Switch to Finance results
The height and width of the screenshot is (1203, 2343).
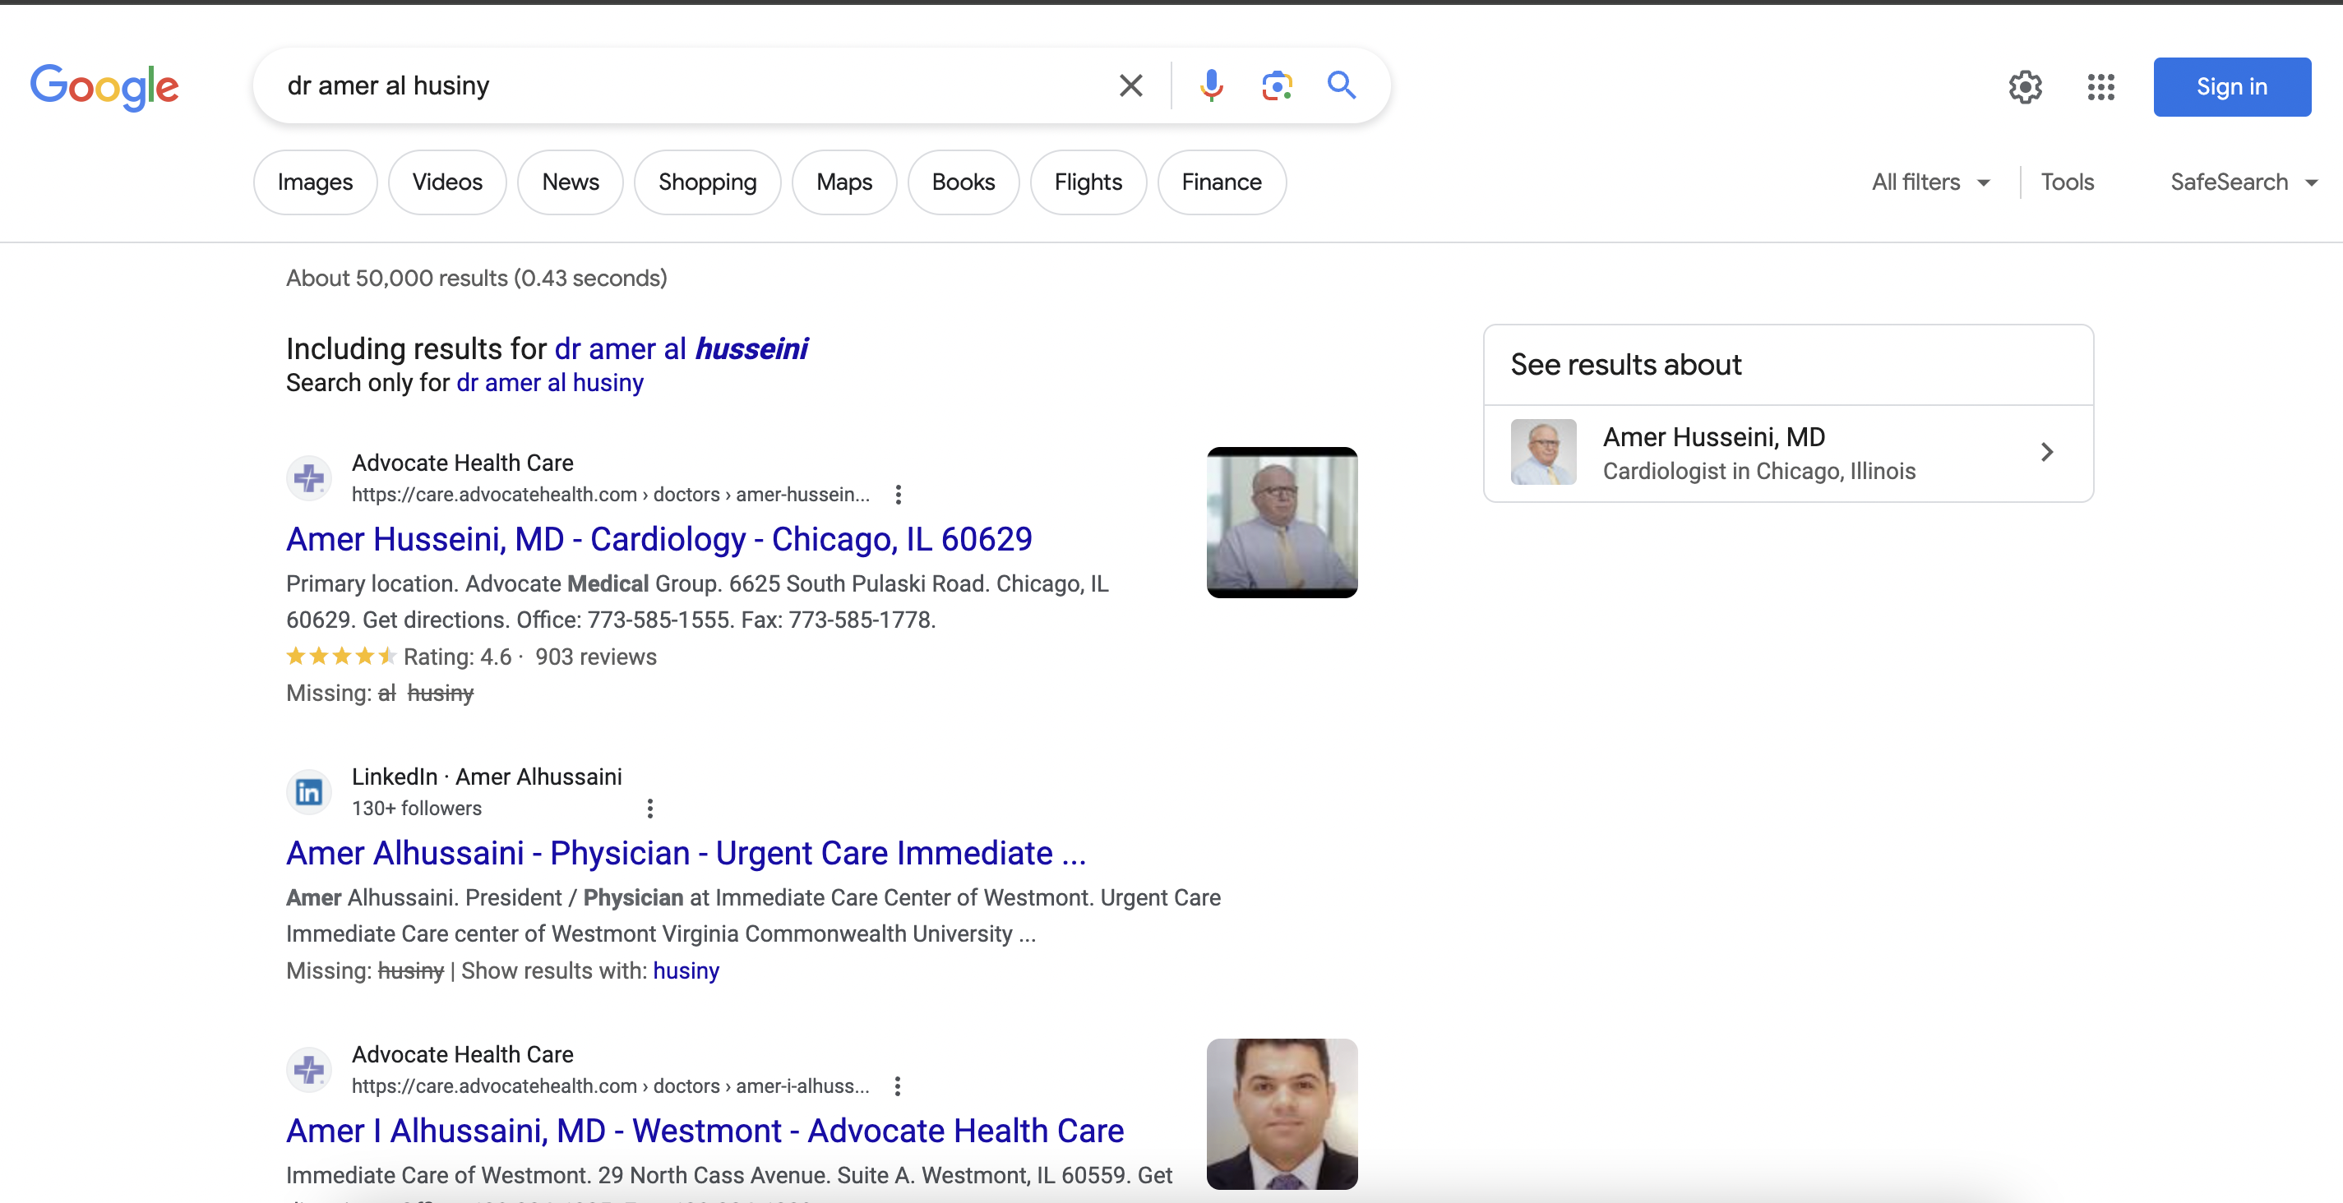coord(1222,182)
